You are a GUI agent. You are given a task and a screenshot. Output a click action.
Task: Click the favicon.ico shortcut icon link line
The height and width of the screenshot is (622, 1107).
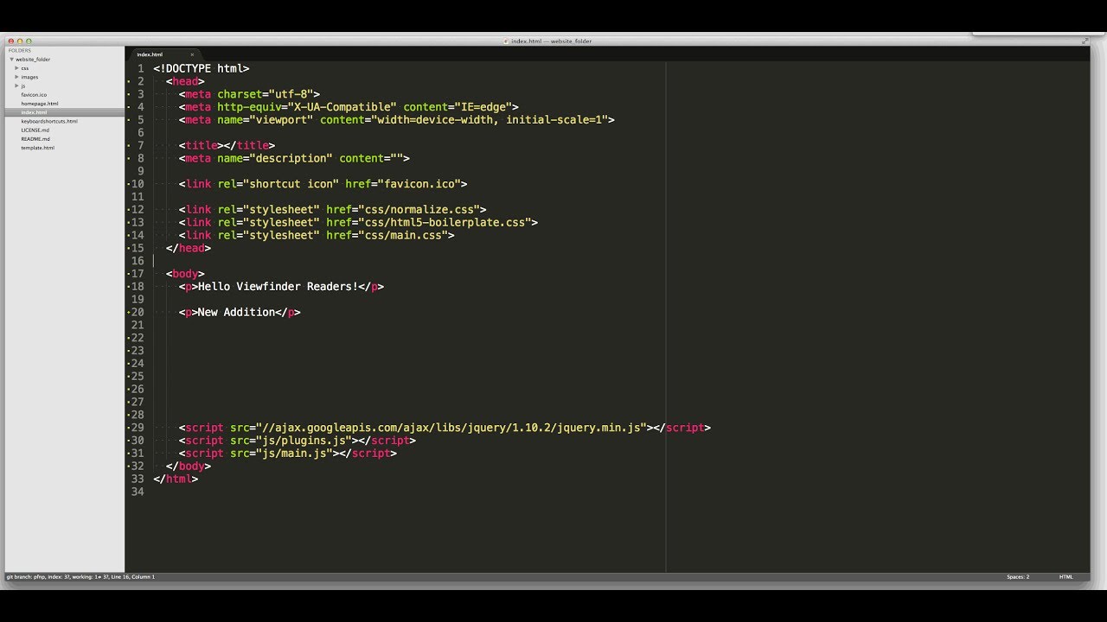pos(323,184)
